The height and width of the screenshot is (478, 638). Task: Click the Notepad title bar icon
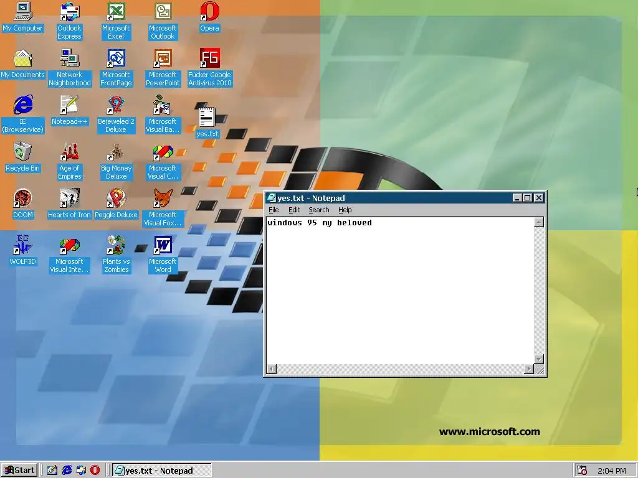[x=272, y=198]
